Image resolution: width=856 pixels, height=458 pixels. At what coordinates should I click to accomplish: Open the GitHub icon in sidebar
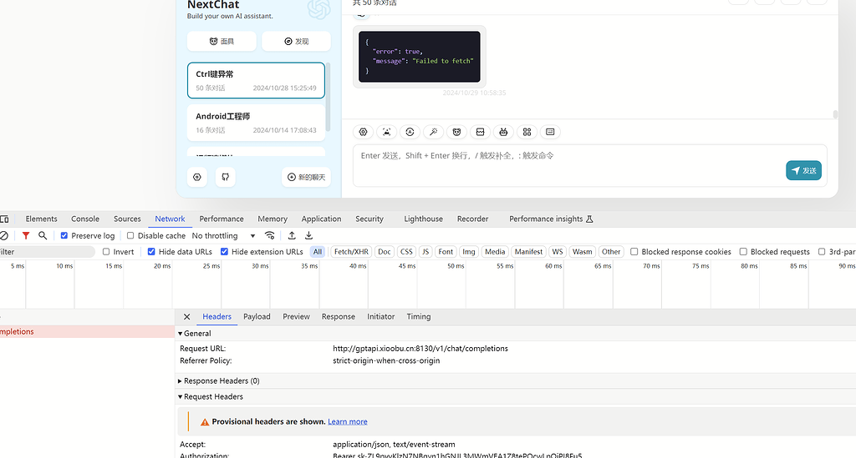(x=226, y=177)
